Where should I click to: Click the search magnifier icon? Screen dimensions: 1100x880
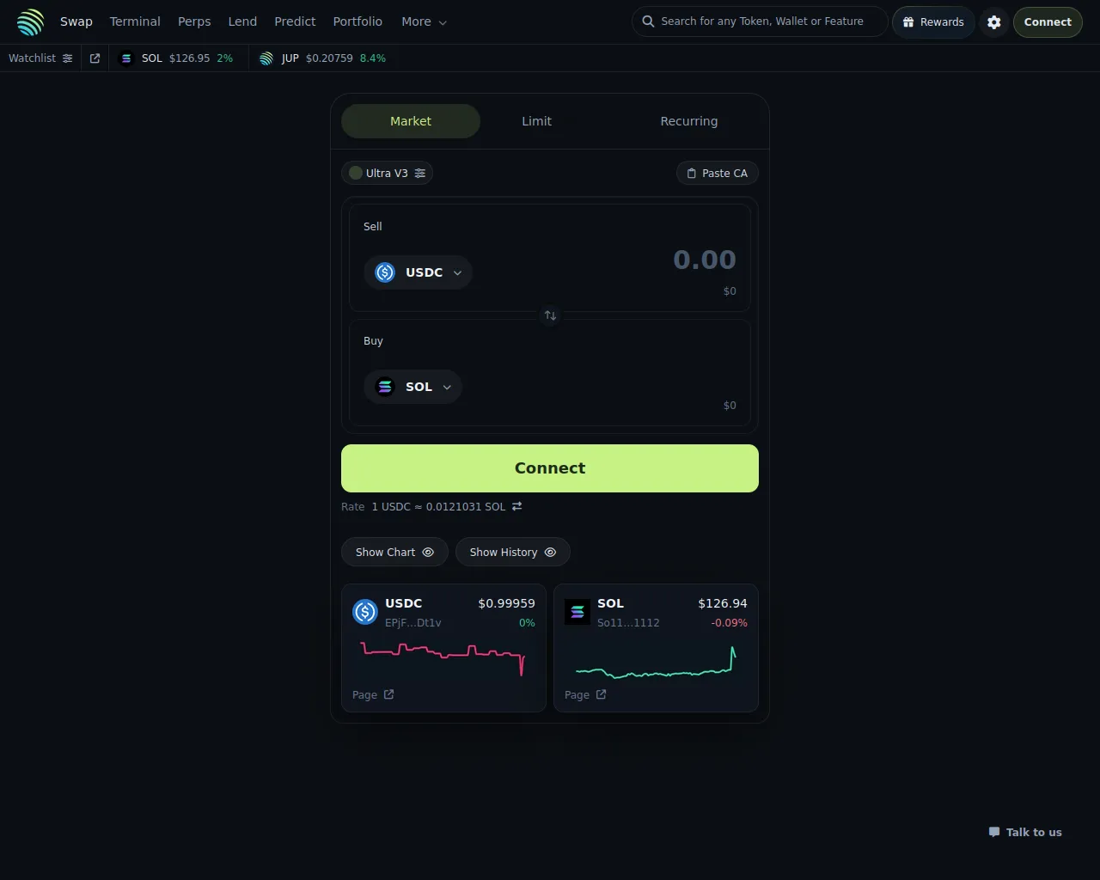tap(649, 21)
